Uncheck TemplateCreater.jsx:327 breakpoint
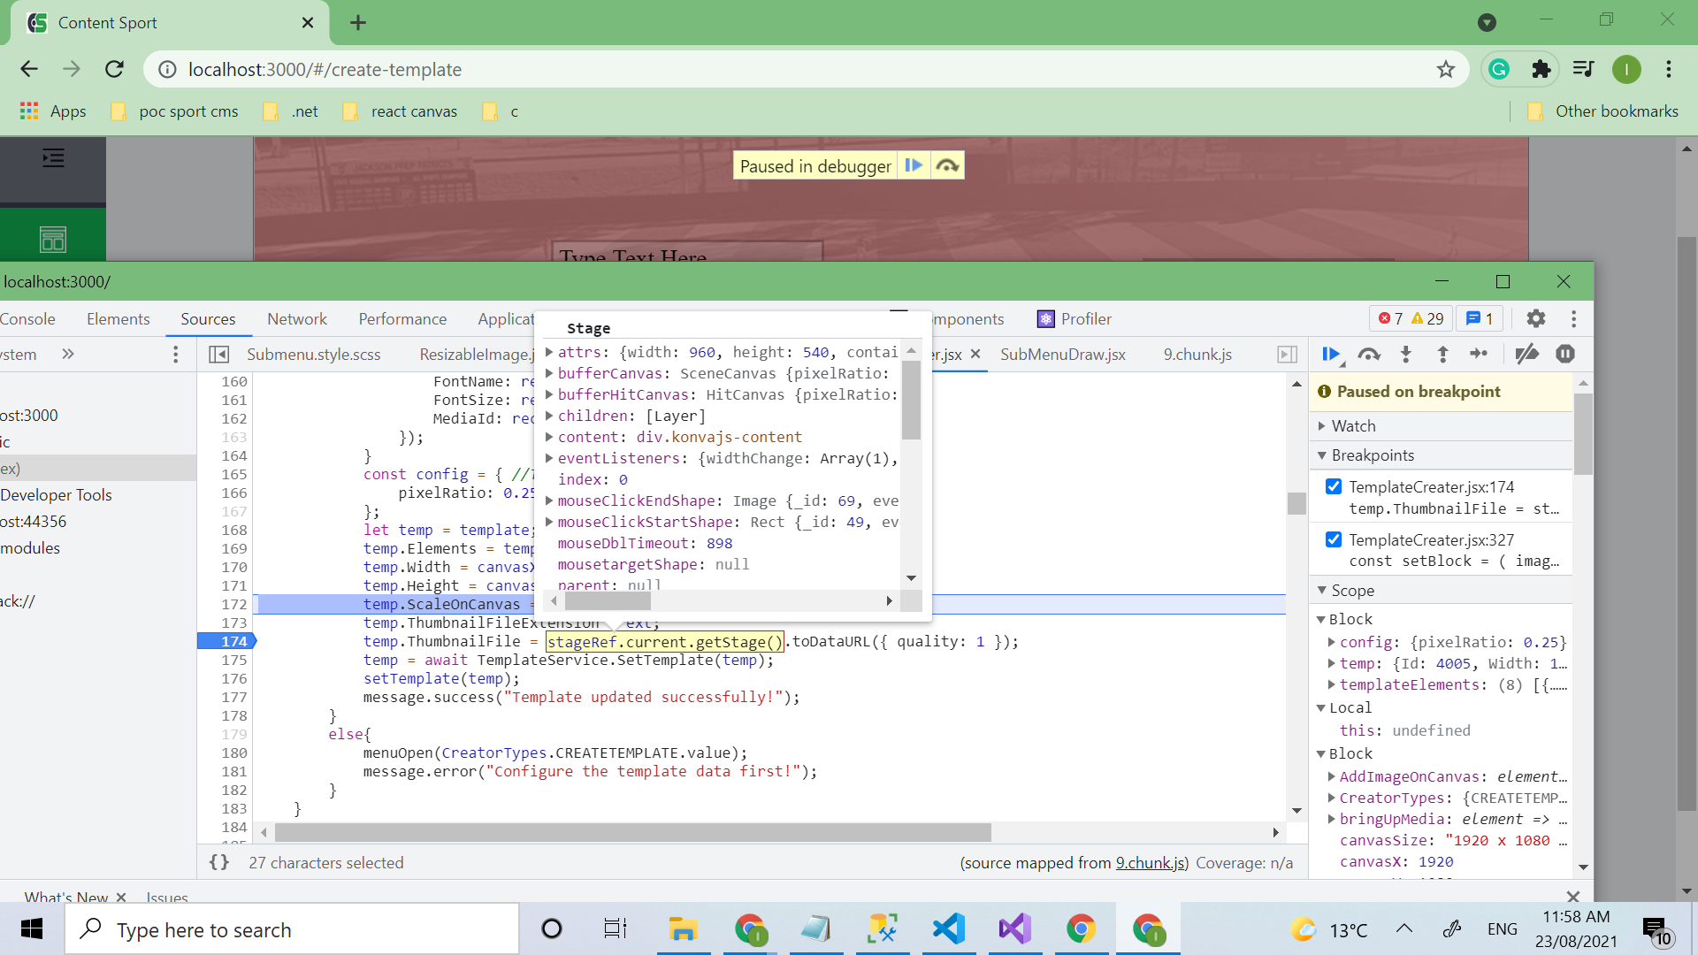The image size is (1698, 955). (x=1334, y=539)
